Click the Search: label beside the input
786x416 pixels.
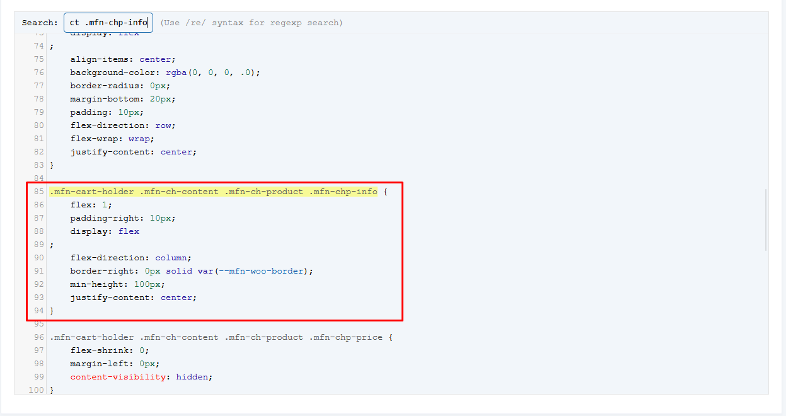tap(40, 23)
